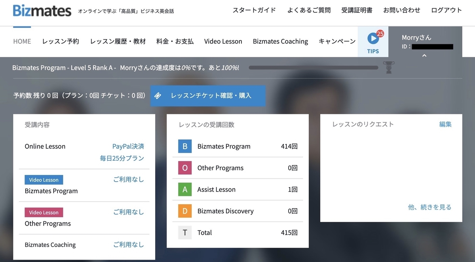Image resolution: width=475 pixels, height=262 pixels.
Task: Click the ログアウト link
Action: click(x=446, y=10)
